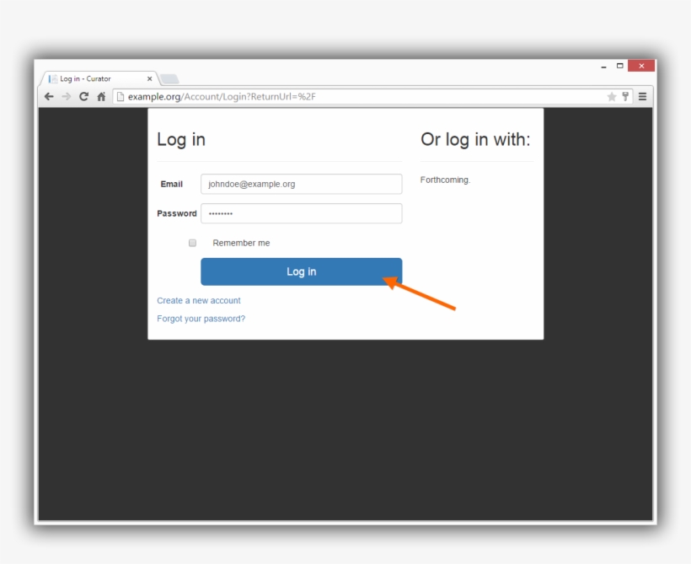Bookmark this page with the star icon

click(x=612, y=96)
